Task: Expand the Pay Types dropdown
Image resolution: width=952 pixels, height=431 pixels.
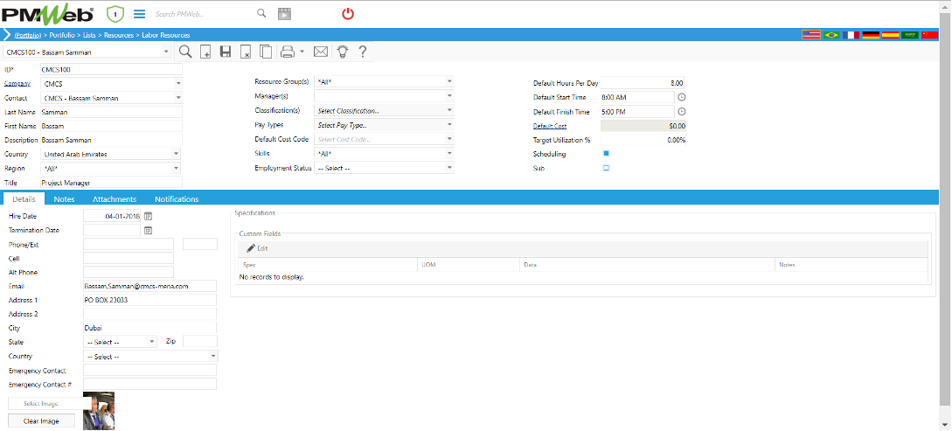Action: click(x=449, y=124)
